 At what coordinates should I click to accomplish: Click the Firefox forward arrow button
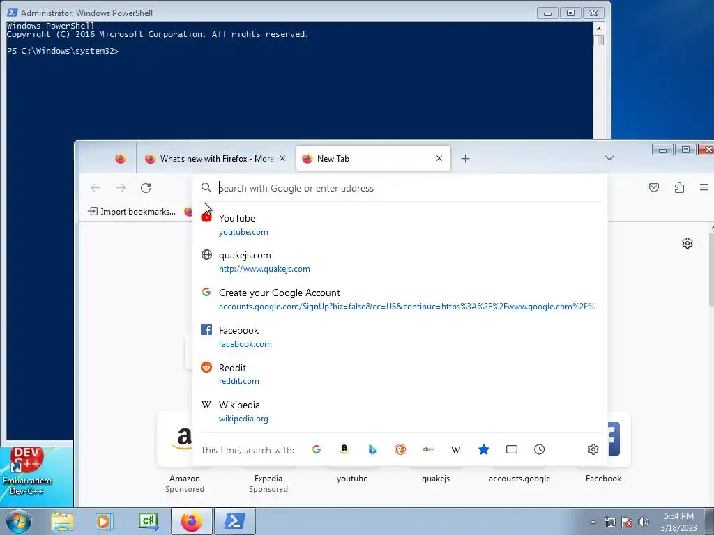pyautogui.click(x=121, y=188)
